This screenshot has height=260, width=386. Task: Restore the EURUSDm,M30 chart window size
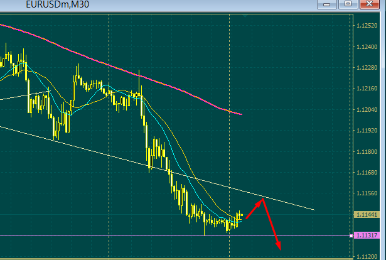point(348,4)
